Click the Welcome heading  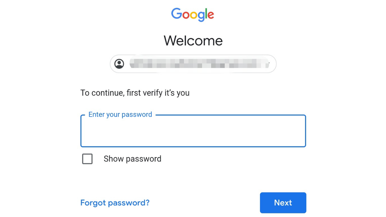193,41
